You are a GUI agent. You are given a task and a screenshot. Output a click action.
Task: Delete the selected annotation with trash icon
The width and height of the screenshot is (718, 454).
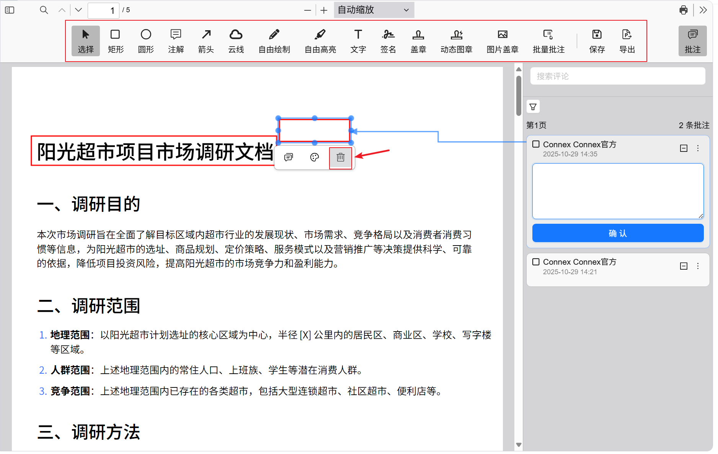[340, 158]
